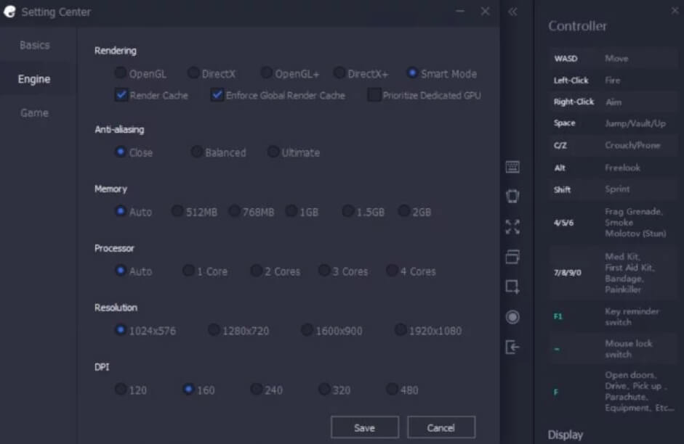The height and width of the screenshot is (444, 684).
Task: Toggle fullscreen with the expand arrows icon
Action: [512, 227]
